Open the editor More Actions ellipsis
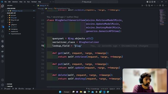This screenshot has width=168, height=94. coord(166,5)
